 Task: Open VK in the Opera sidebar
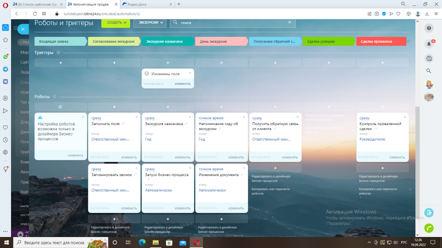coord(5,81)
